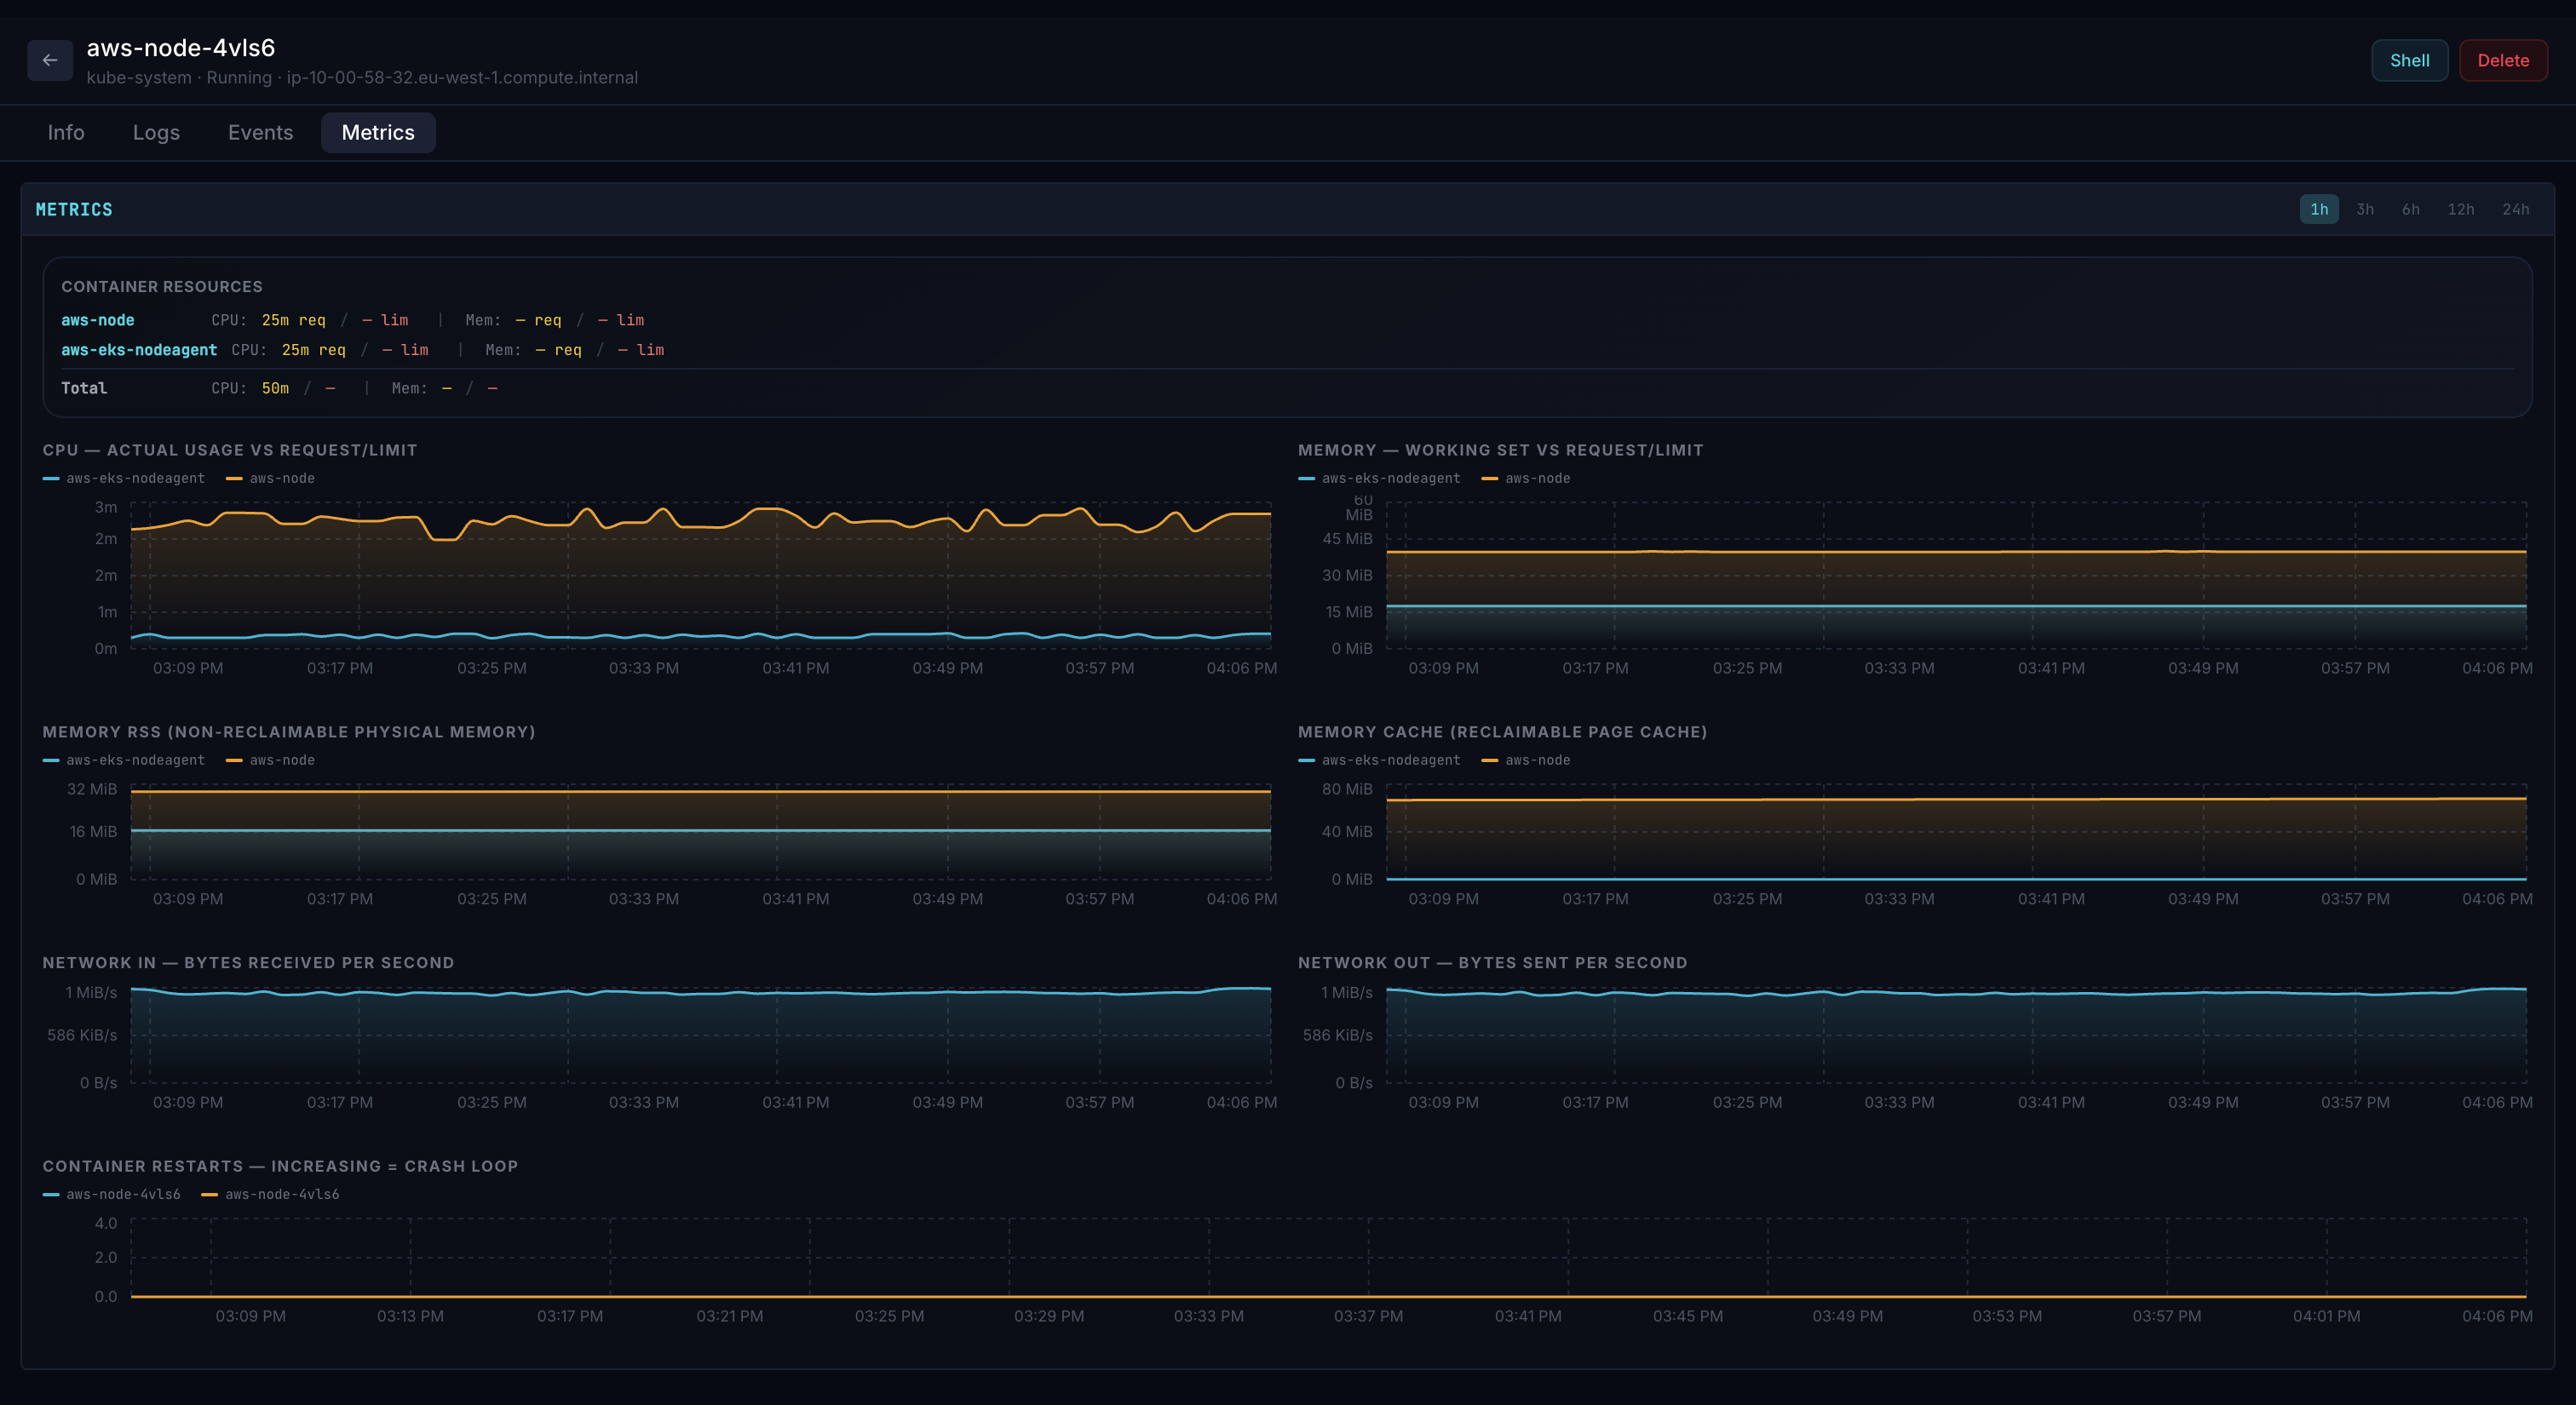Open the Events tab
The height and width of the screenshot is (1405, 2576).
pos(260,132)
